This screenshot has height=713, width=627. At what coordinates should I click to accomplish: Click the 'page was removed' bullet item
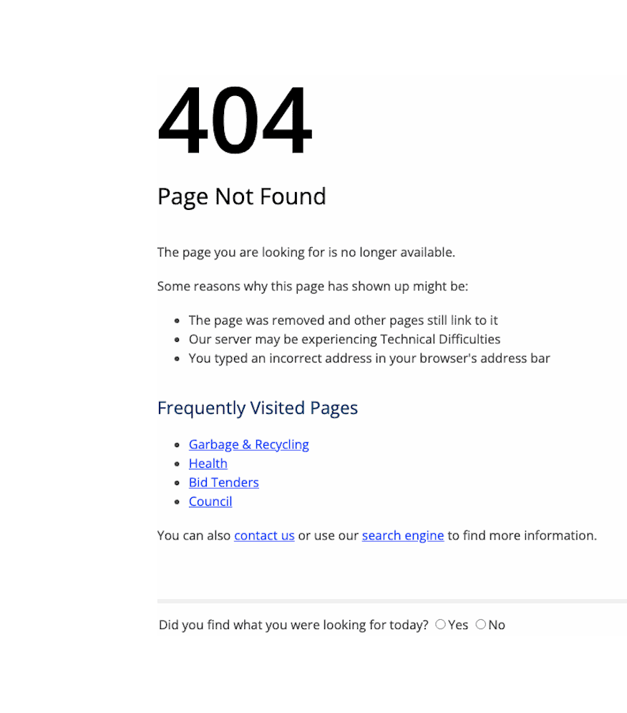pos(343,320)
